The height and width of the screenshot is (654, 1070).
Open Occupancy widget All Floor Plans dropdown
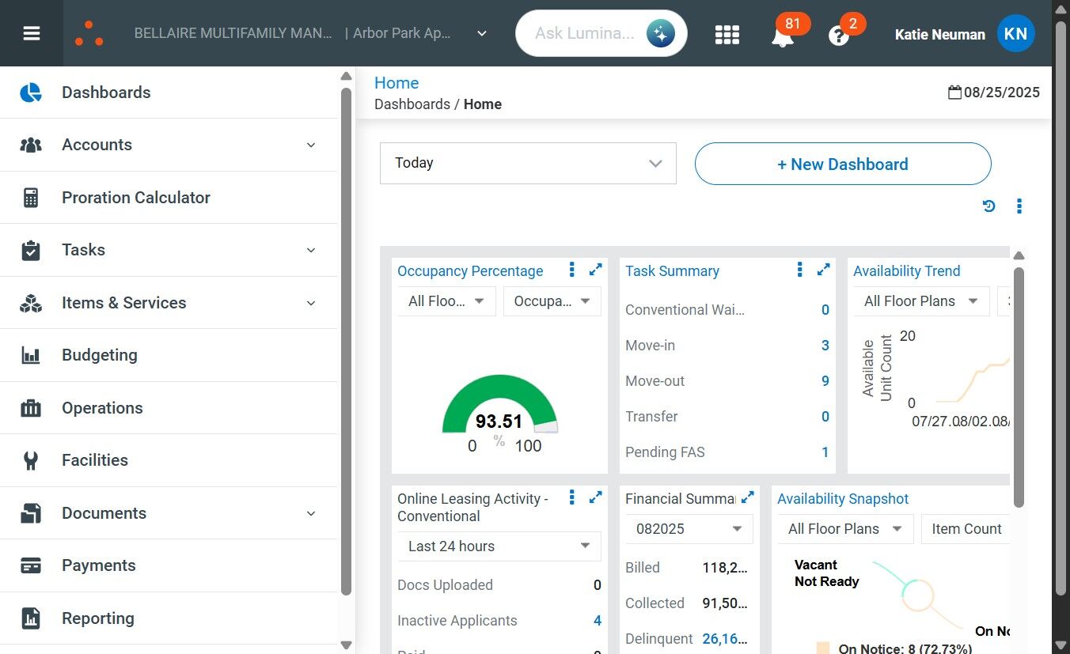pyautogui.click(x=446, y=301)
